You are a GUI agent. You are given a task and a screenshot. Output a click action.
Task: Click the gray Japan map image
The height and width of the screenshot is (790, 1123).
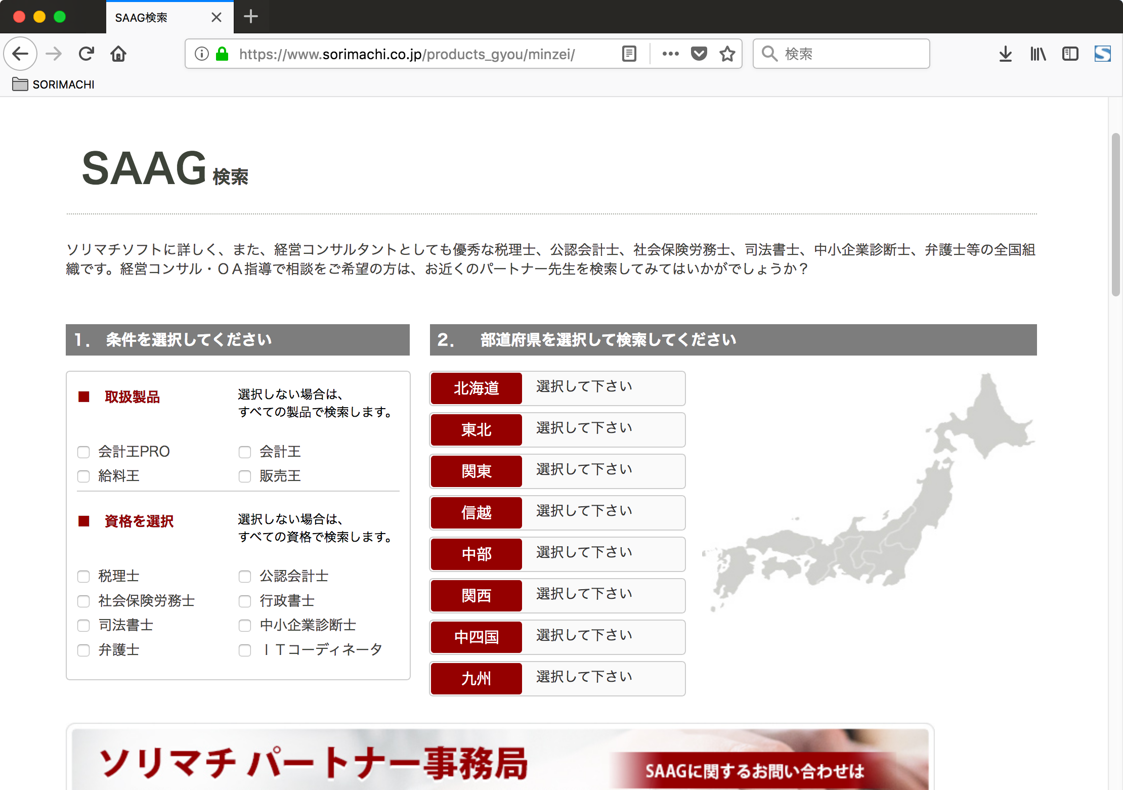click(868, 493)
